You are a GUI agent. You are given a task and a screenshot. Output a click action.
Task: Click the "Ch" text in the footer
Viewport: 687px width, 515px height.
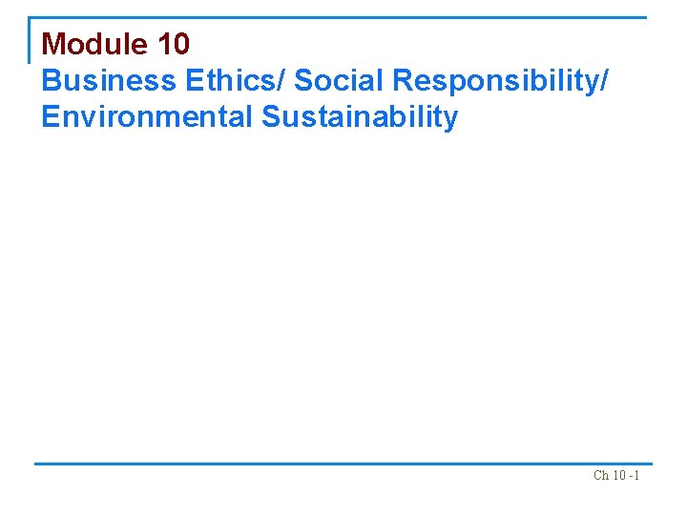[600, 475]
